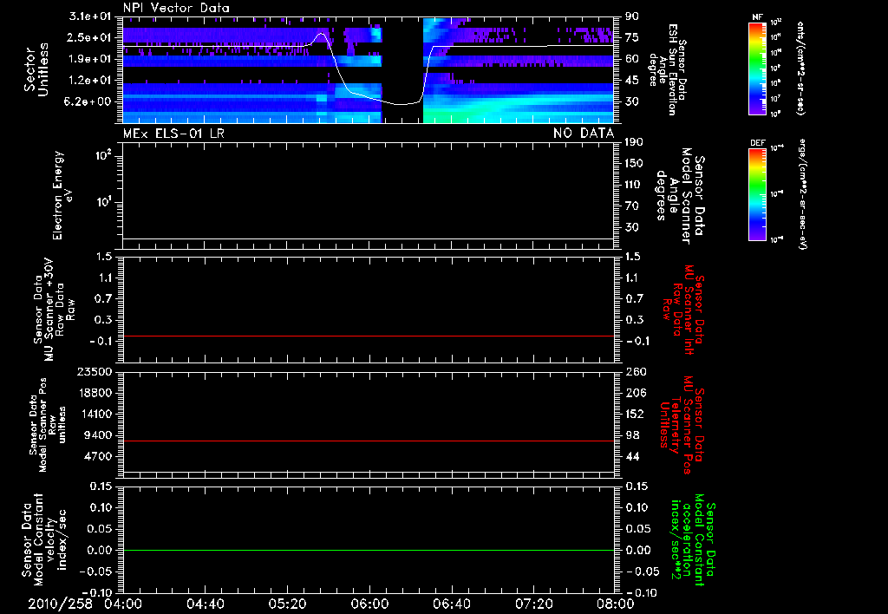This screenshot has height=614, width=888.
Task: Click the 'NO DATA' label
Action: click(x=584, y=134)
